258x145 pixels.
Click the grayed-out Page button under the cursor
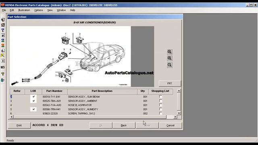[x=147, y=125]
